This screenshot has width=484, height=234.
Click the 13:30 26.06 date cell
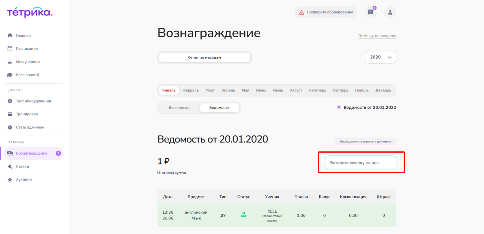pos(168,215)
